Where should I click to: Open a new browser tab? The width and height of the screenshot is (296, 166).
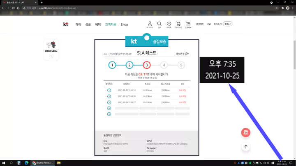[42, 2]
